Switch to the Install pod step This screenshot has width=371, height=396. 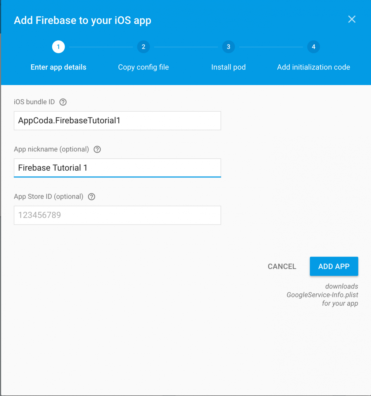pos(229,67)
